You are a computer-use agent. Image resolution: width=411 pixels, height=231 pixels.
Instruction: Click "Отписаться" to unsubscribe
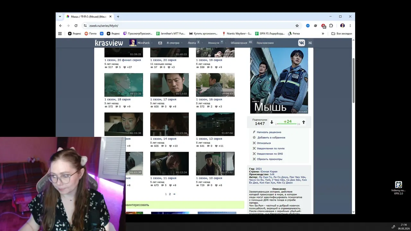pos(264,143)
